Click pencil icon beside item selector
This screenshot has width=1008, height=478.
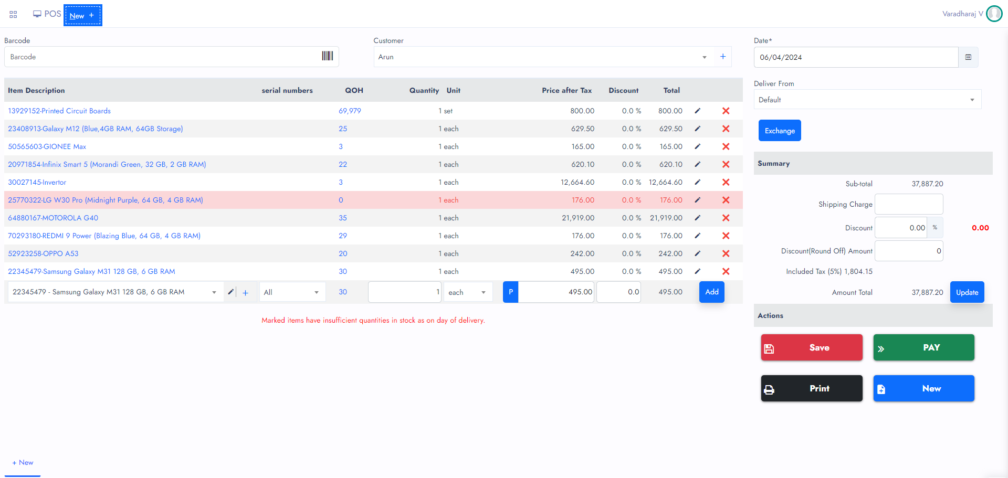click(230, 292)
